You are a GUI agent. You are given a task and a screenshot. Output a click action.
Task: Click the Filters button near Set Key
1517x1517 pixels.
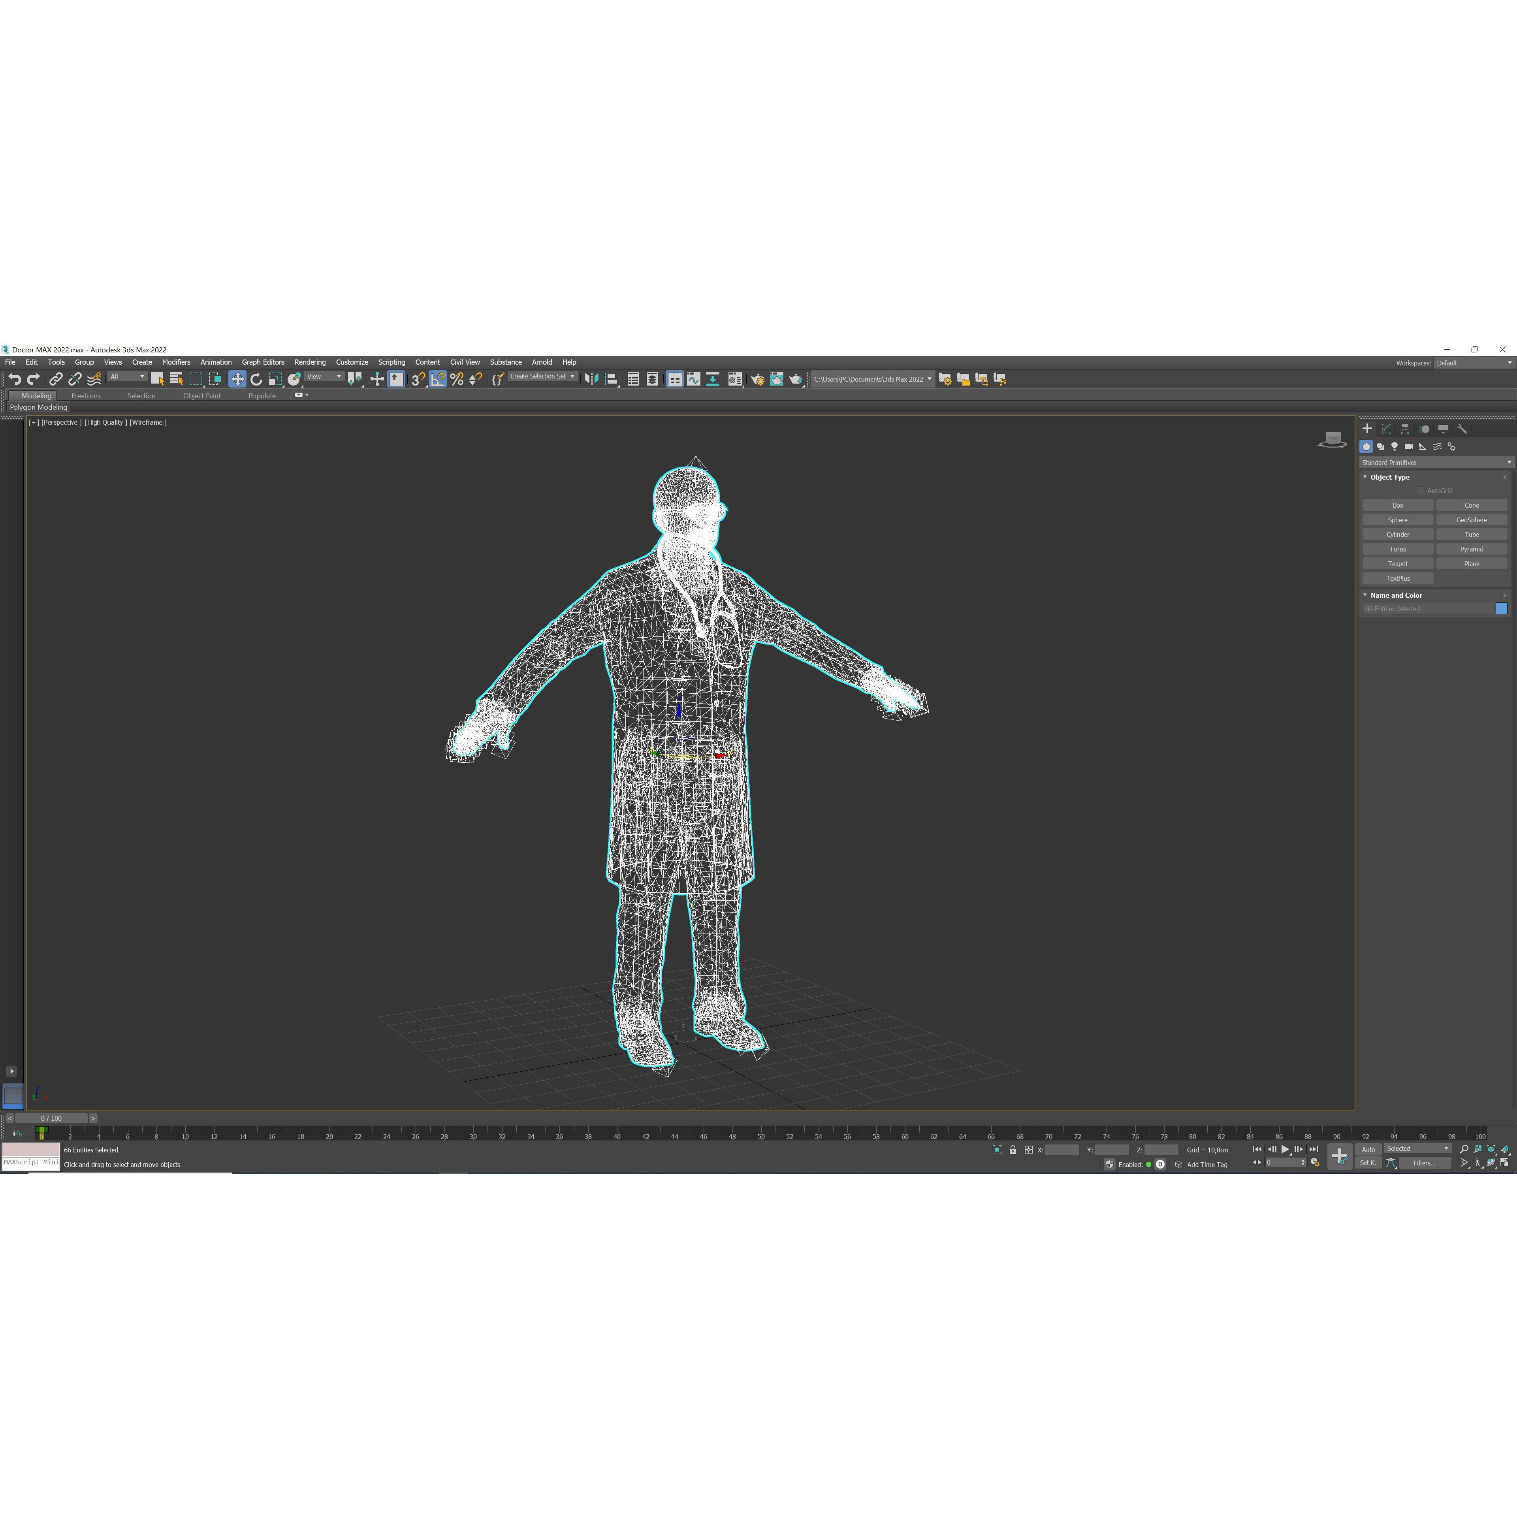(1425, 1163)
